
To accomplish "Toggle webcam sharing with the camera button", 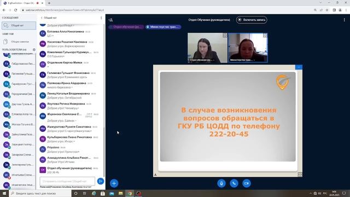I will [247, 183].
